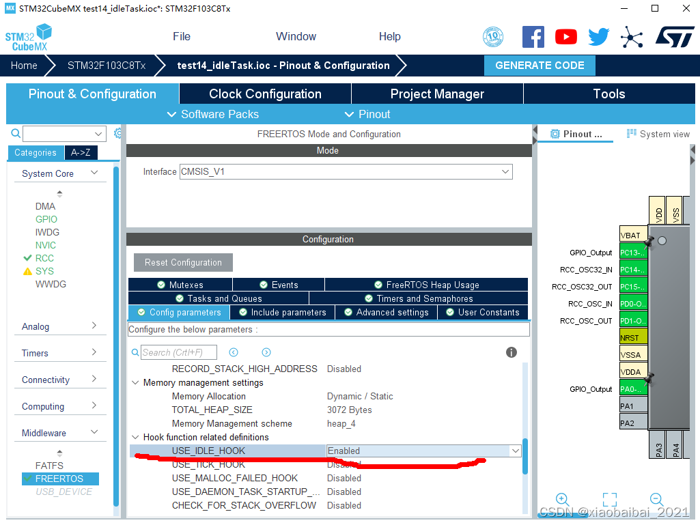Click the NRST yellow pin

633,337
